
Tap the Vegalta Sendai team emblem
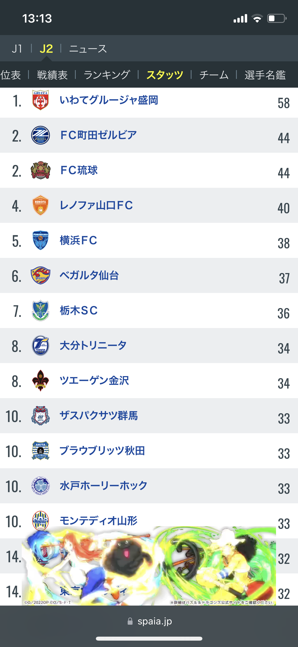click(40, 275)
